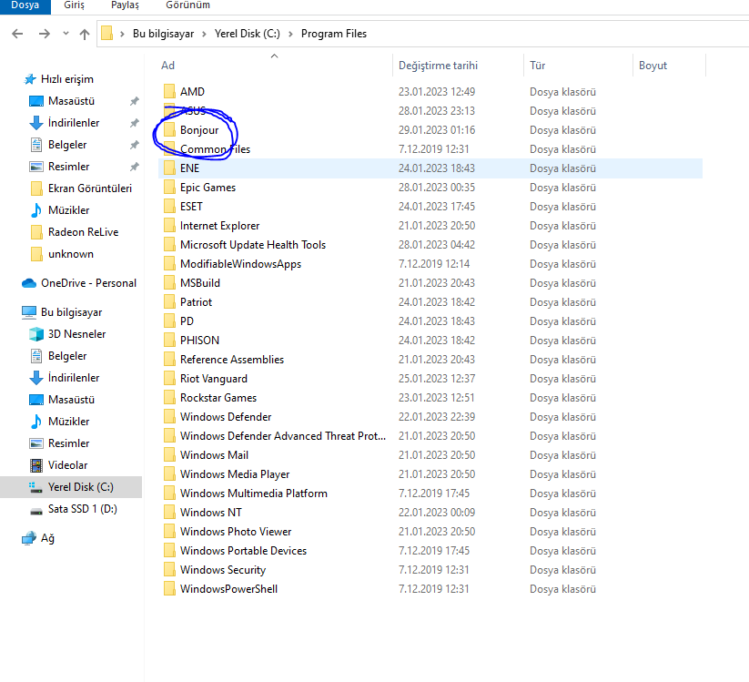Open the unknown folder in sidebar
749x682 pixels.
click(x=71, y=254)
